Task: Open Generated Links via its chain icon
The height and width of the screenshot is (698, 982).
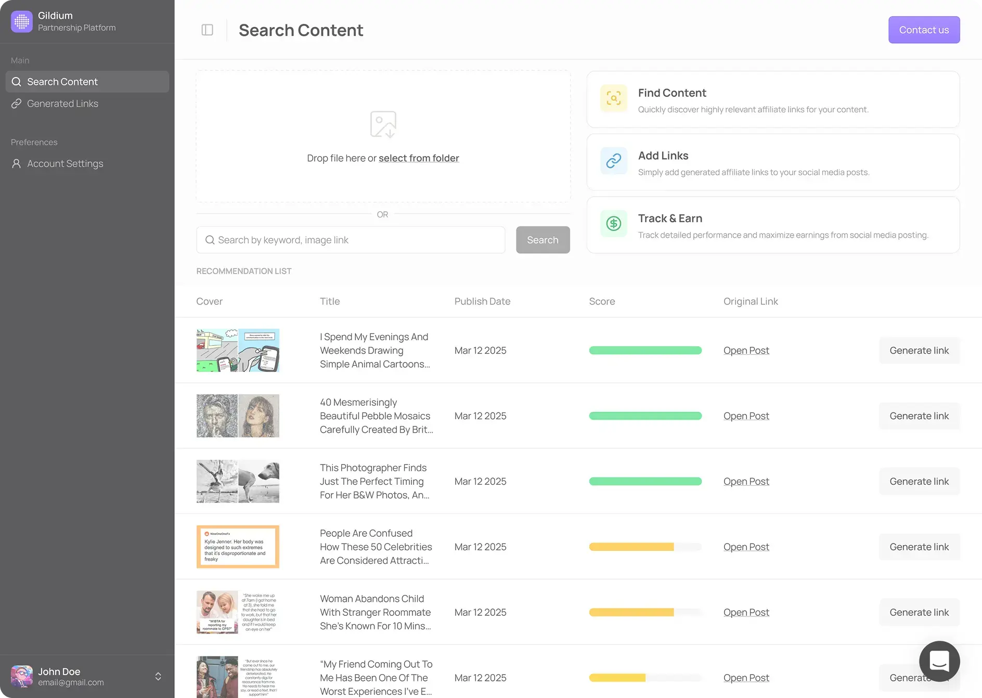Action: [17, 104]
